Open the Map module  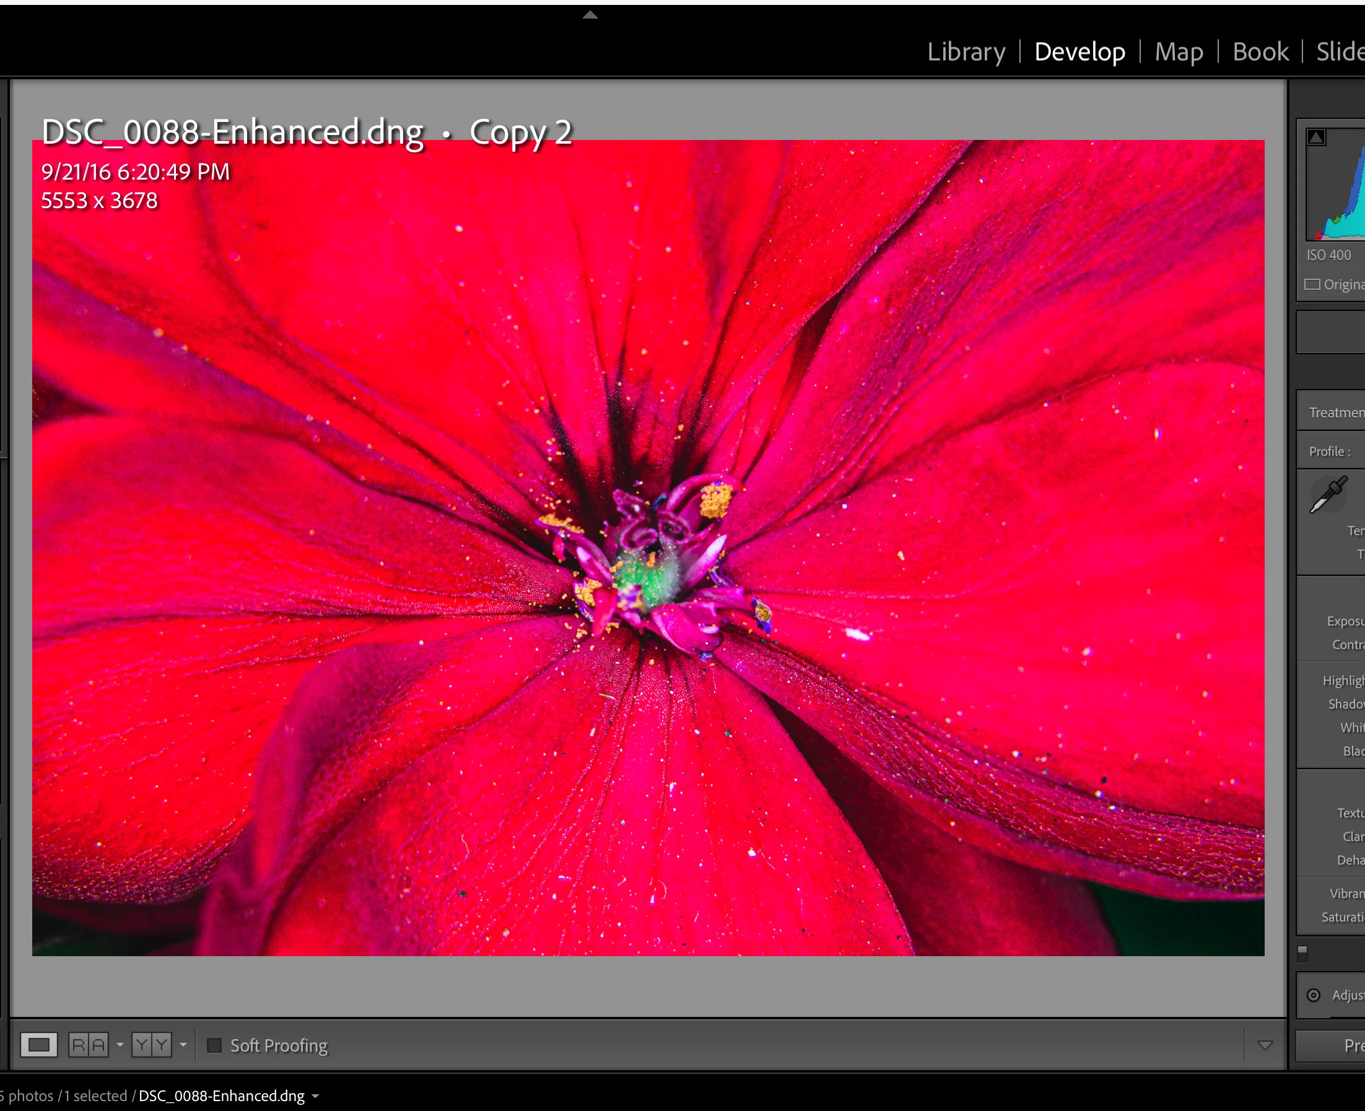[1179, 52]
